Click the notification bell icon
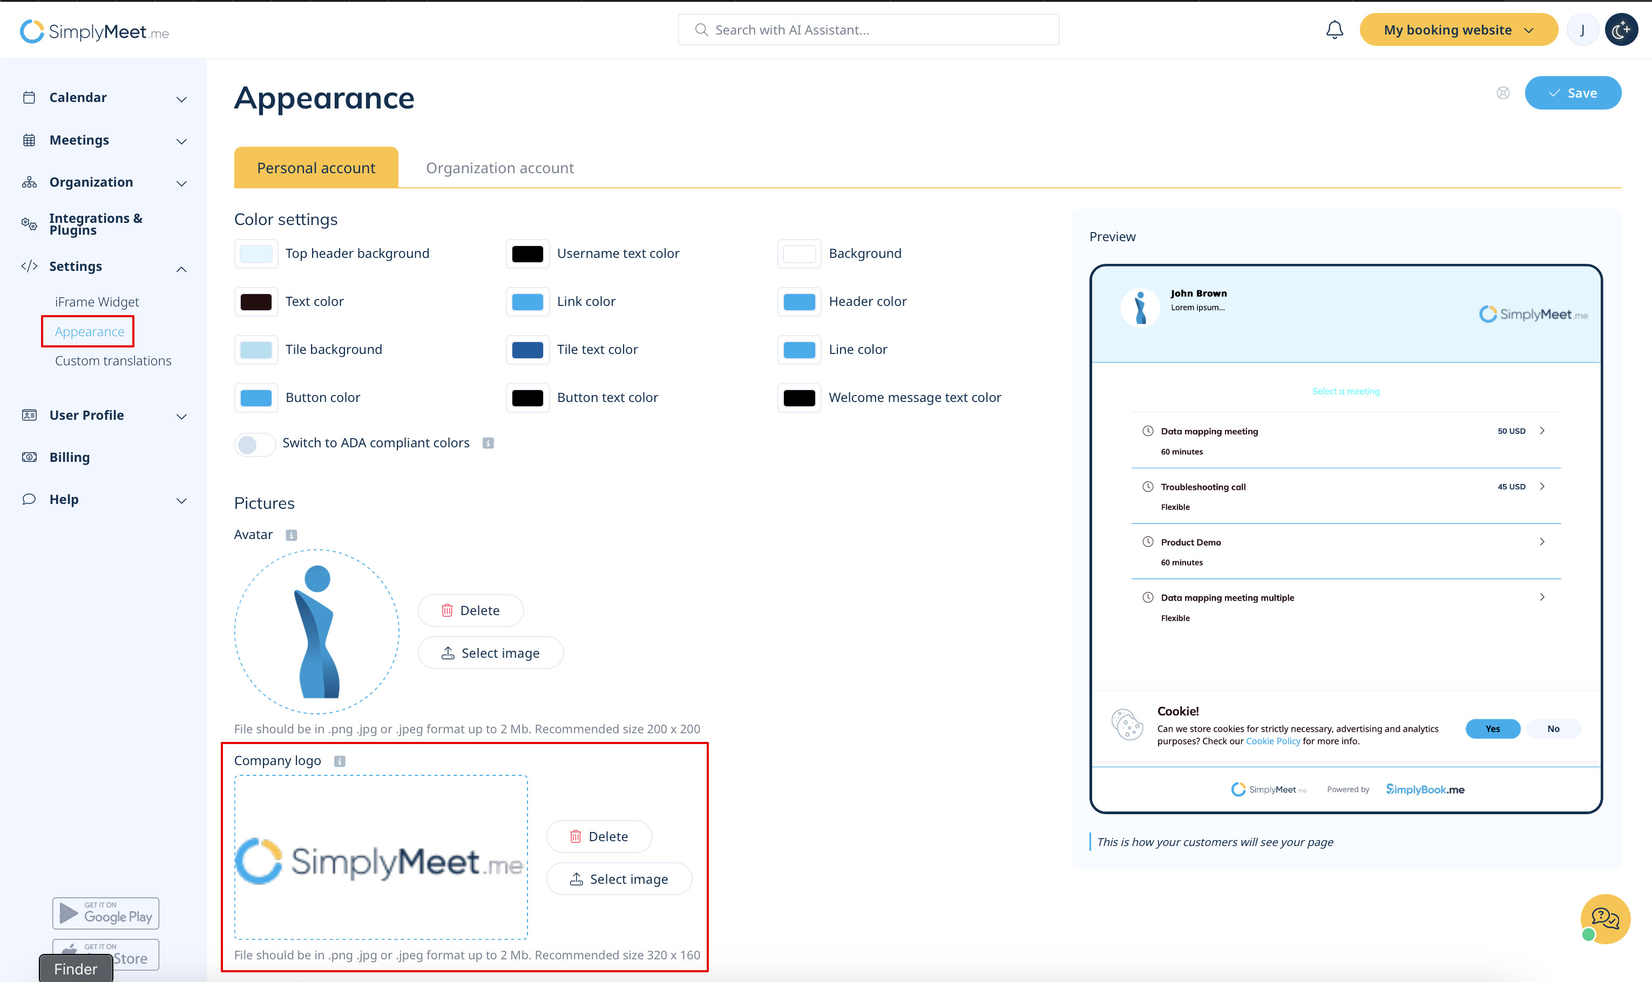Screen dimensions: 1652x982 1334,30
